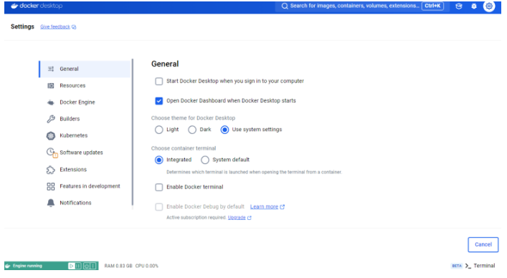Uncheck Open Docker Dashboard when Docker starts
The width and height of the screenshot is (507, 278).
[158, 101]
